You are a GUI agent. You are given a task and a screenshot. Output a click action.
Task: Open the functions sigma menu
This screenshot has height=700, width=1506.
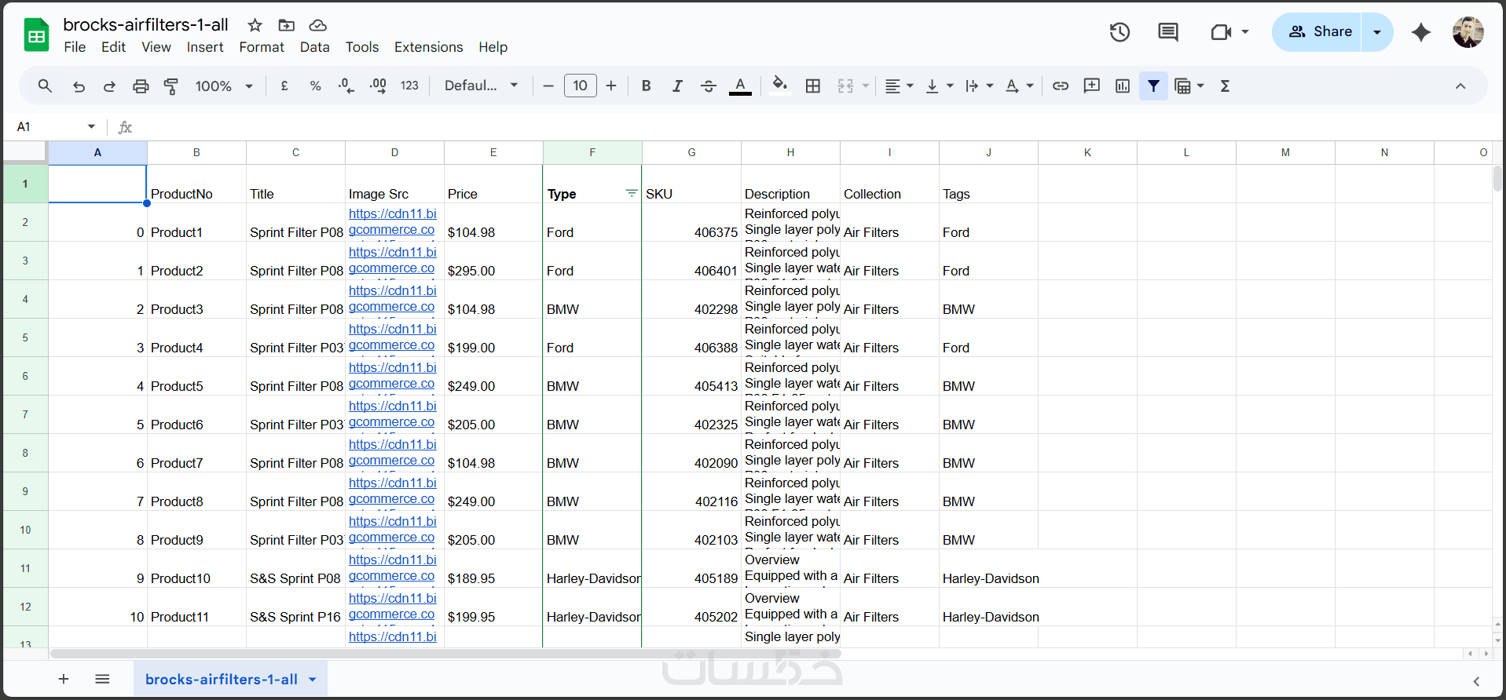(x=1225, y=86)
